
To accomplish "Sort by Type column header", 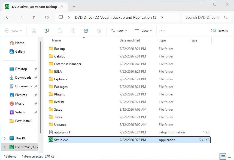I will 162,40.
